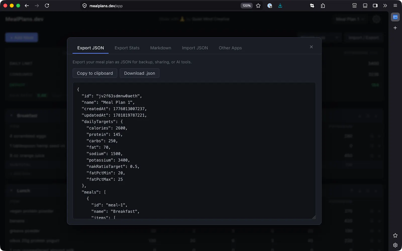Open the 1Password extension icon
This screenshot has width=402, height=251.
(270, 6)
